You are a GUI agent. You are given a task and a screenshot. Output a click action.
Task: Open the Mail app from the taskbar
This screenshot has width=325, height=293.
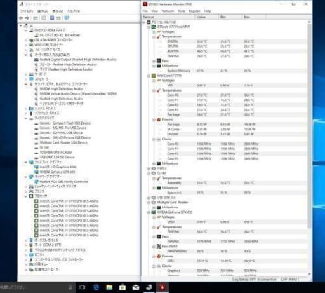tap(136, 287)
